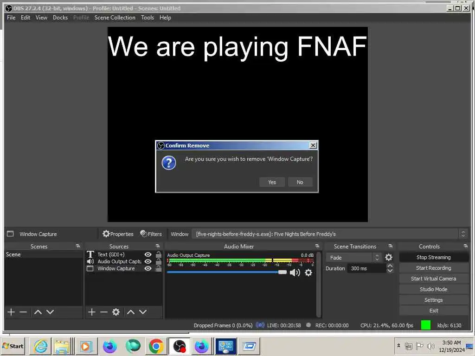Image resolution: width=475 pixels, height=356 pixels.
Task: Click Stop Streaming button
Action: click(434, 257)
